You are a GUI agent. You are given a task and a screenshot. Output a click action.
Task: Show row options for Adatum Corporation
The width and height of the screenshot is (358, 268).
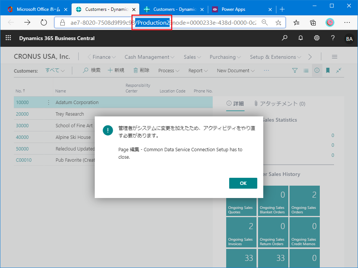tap(48, 102)
